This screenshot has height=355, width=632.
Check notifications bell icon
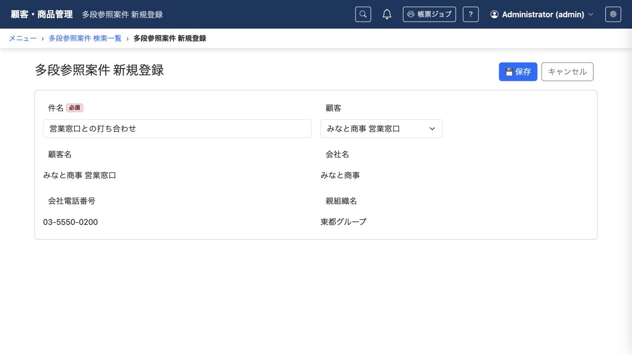387,14
